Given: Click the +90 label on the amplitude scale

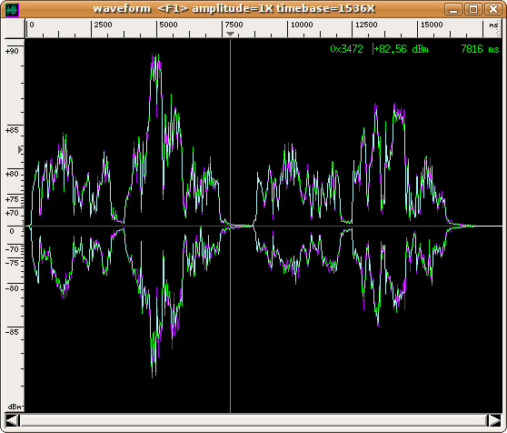Looking at the screenshot, I should [12, 51].
